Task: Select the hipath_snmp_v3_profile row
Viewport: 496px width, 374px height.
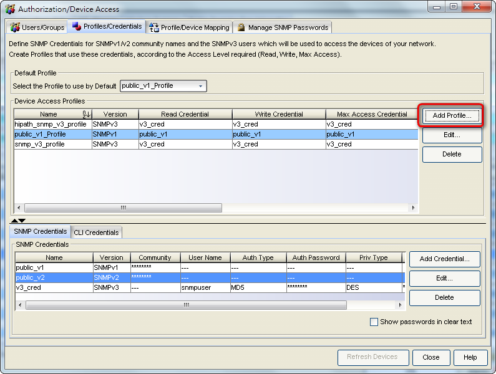Action: [216, 124]
